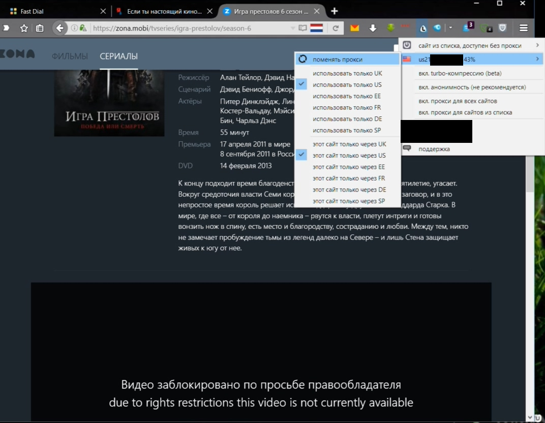The image size is (545, 423).
Task: Click the green download extension icon
Action: (390, 28)
